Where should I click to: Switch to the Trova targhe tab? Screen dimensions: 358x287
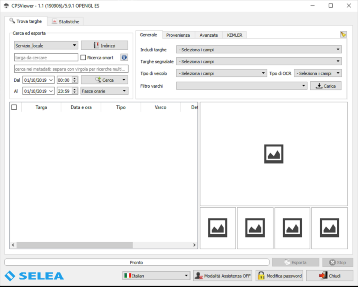(26, 21)
